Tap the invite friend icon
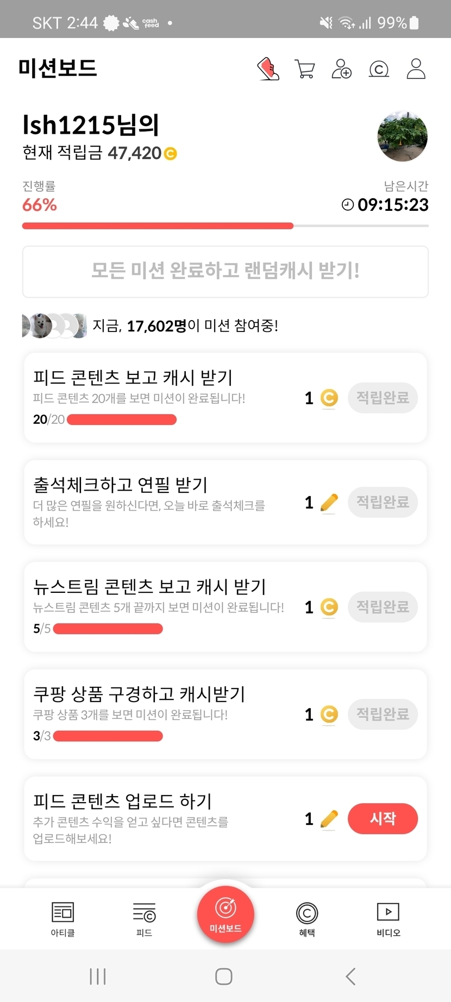This screenshot has height=1002, width=451. point(341,69)
